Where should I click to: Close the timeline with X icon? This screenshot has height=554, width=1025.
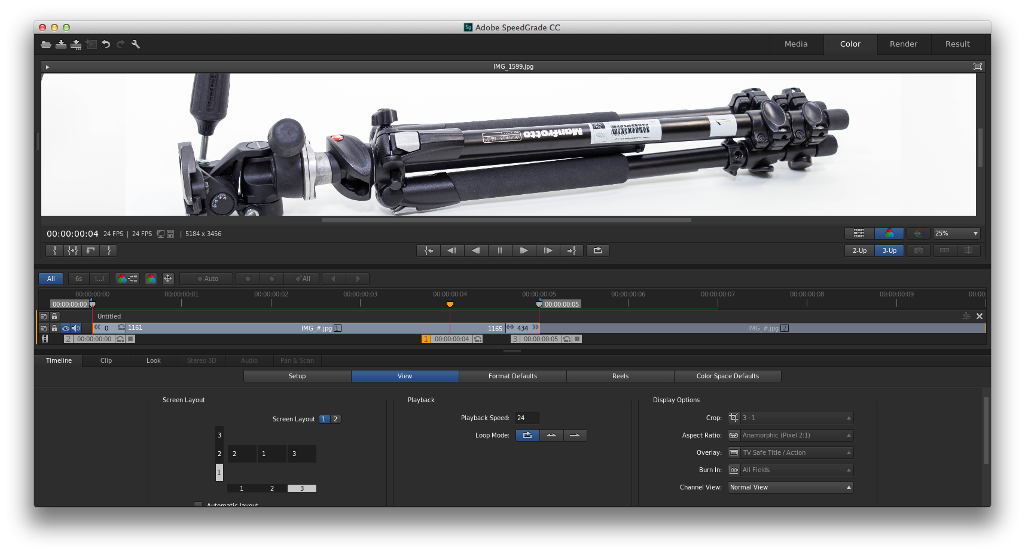point(980,316)
